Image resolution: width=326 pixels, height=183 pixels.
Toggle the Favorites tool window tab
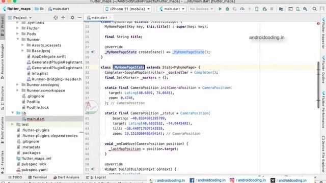[x=3, y=162]
